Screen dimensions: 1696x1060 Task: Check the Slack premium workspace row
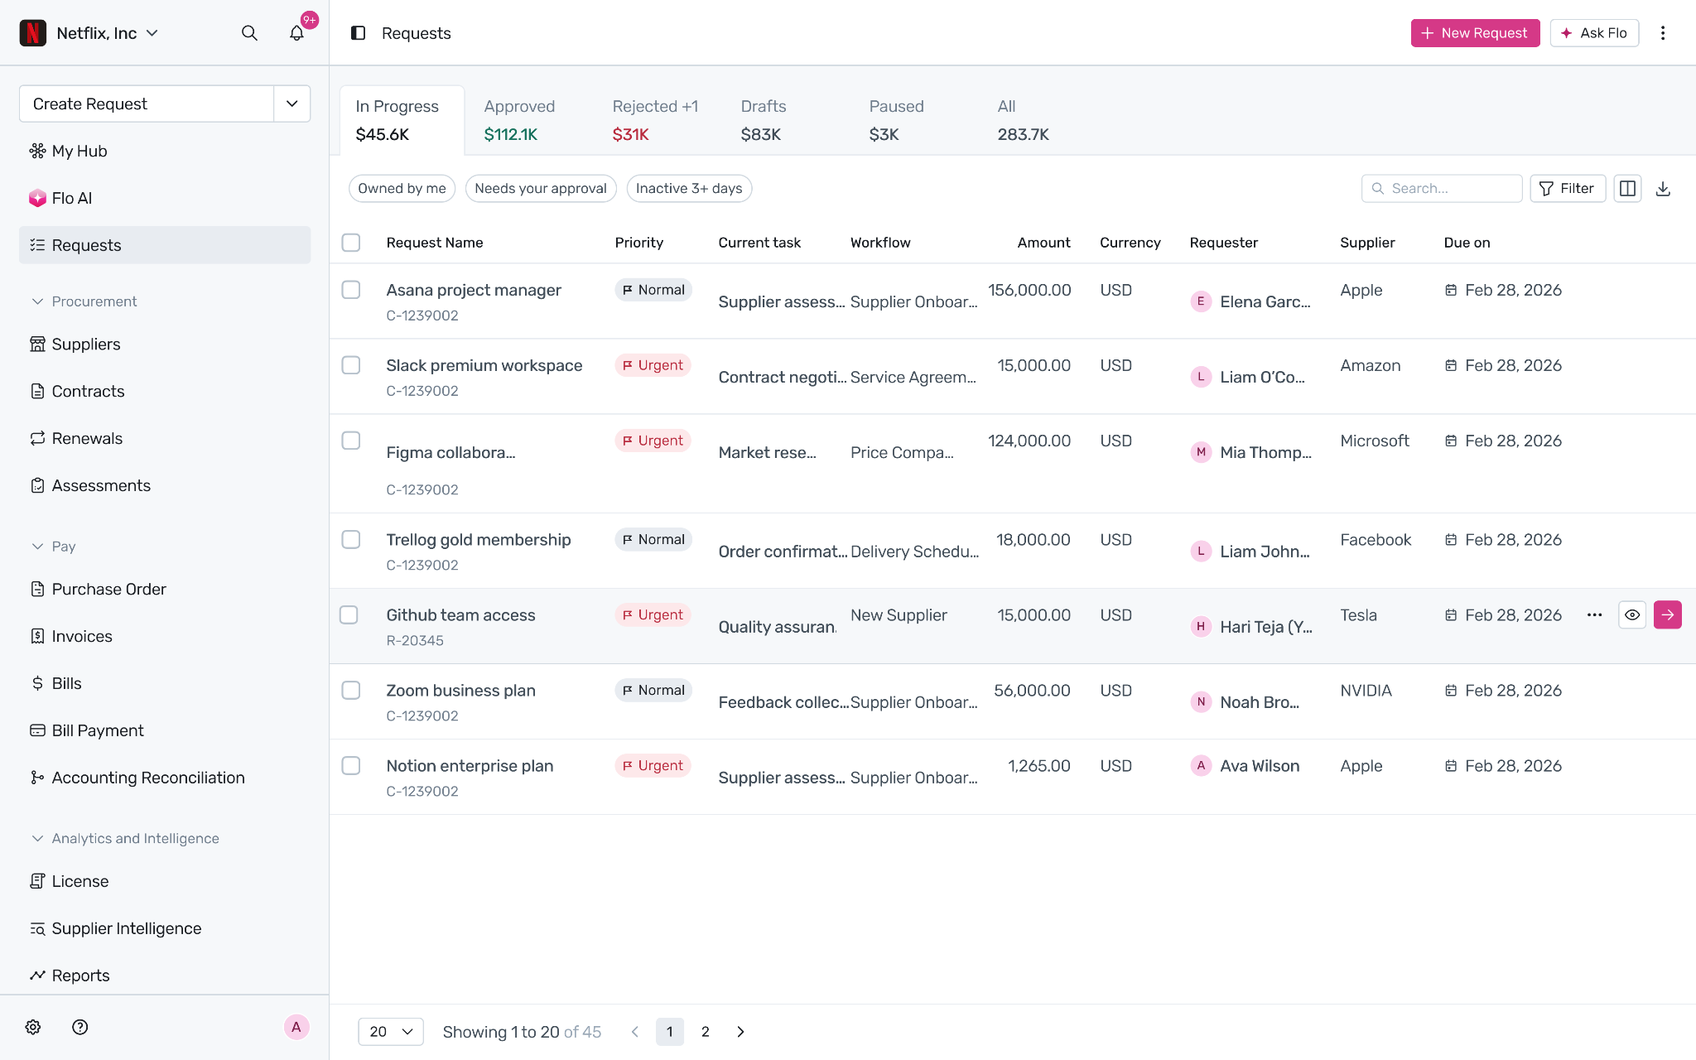[351, 365]
